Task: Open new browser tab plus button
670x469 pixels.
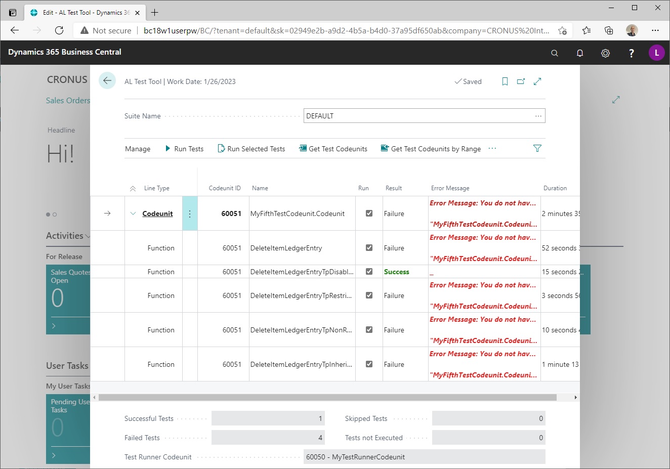Action: coord(155,13)
